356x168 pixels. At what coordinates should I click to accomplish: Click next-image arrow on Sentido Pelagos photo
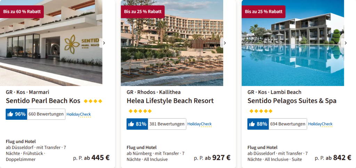pos(345,43)
